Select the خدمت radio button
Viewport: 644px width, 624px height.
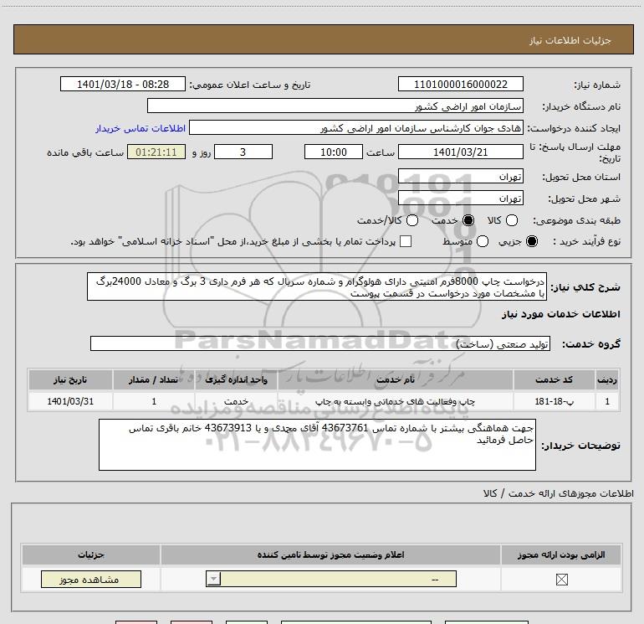click(468, 220)
